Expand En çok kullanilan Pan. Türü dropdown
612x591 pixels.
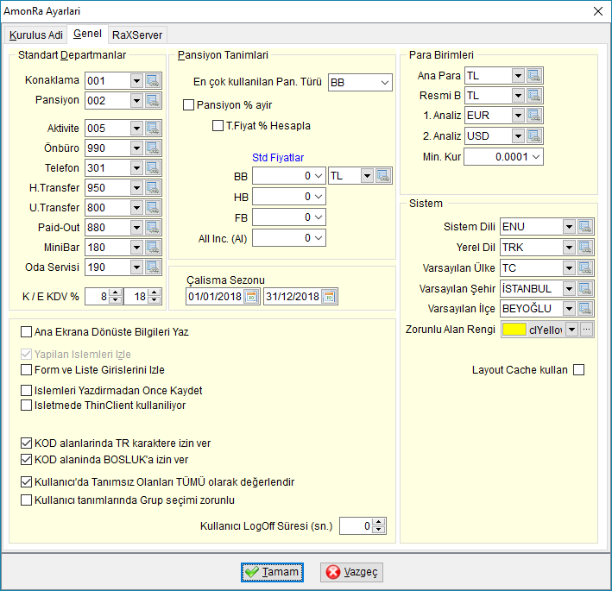385,83
